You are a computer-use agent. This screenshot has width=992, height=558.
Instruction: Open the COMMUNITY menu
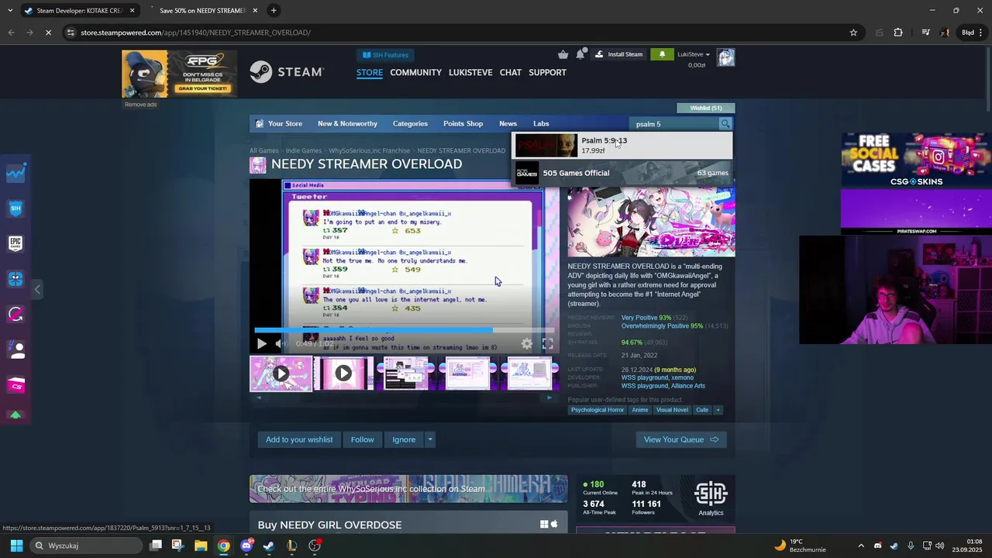[415, 72]
